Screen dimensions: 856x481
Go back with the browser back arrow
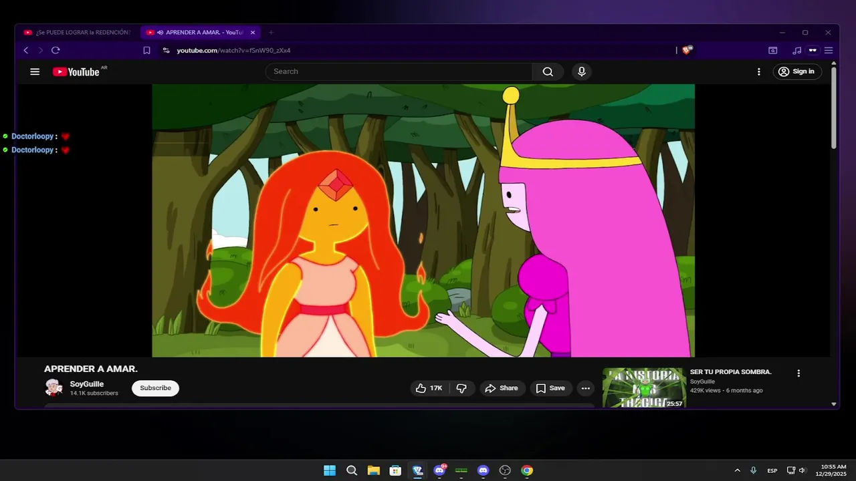coord(26,50)
